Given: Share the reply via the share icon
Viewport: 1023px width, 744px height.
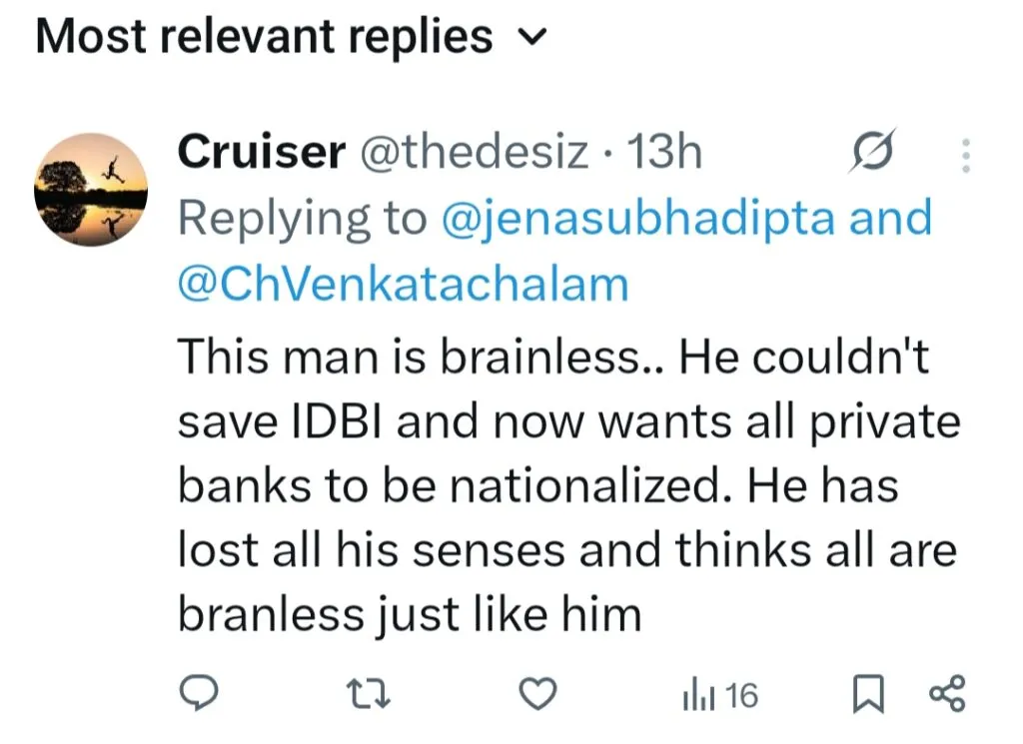Looking at the screenshot, I should [x=947, y=693].
